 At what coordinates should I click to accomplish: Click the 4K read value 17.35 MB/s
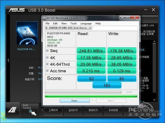91,58
